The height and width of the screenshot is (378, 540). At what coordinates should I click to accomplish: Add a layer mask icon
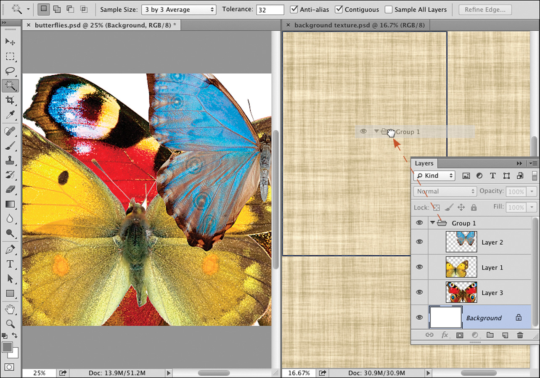point(460,335)
